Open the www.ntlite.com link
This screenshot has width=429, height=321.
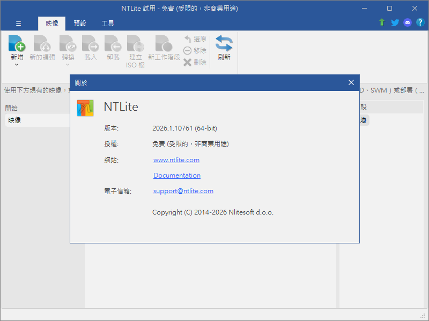(176, 159)
